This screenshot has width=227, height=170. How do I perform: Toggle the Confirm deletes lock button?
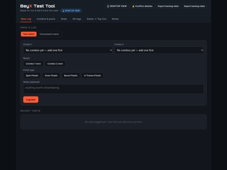click(x=143, y=6)
